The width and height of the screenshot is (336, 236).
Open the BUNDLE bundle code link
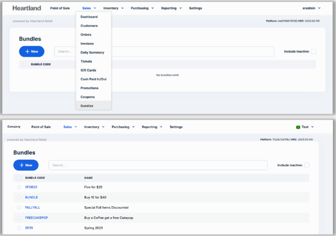click(31, 198)
